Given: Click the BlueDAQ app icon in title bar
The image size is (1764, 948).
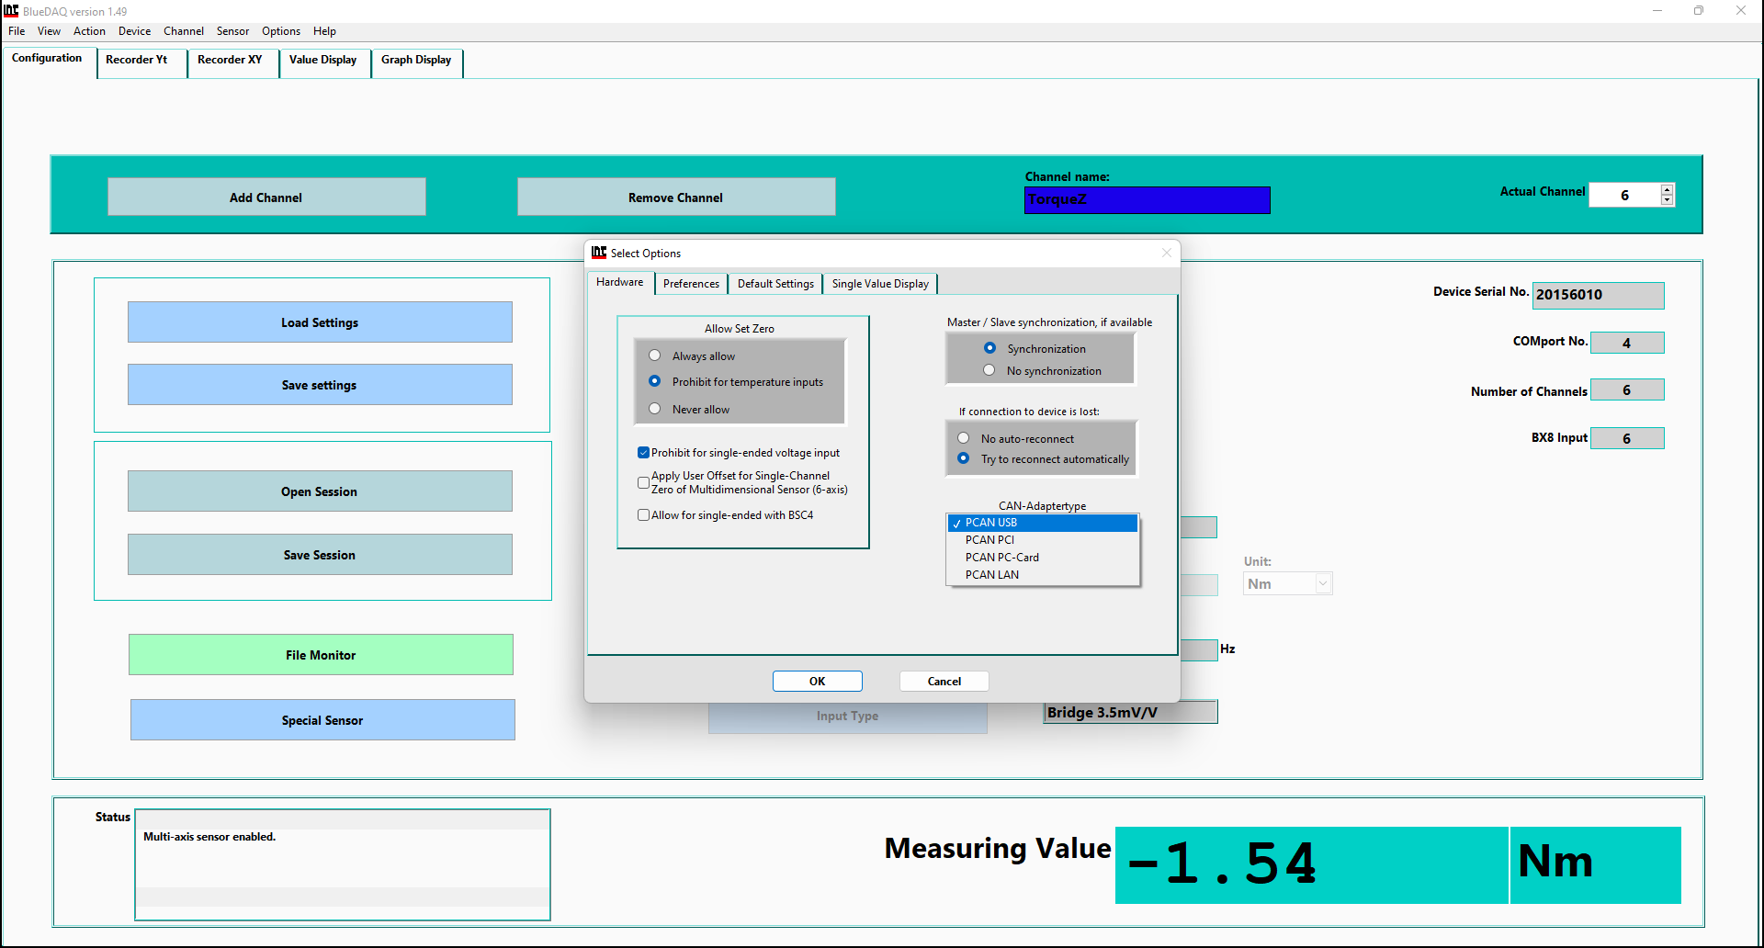Looking at the screenshot, I should (x=11, y=11).
